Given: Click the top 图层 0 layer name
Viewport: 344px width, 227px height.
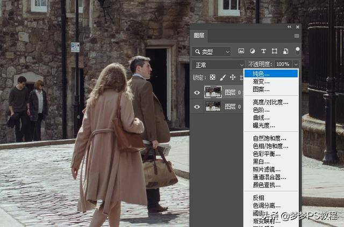Looking at the screenshot, I should [233, 92].
